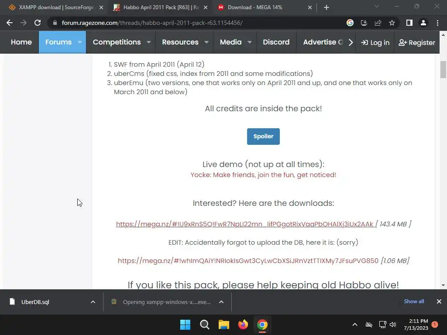Expand the Media dropdown arrow
This screenshot has height=335, width=447.
coord(250,42)
